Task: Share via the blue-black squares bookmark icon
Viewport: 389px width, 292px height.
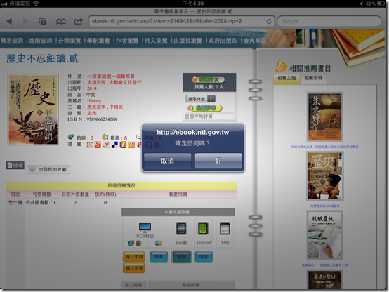Action: point(114,145)
